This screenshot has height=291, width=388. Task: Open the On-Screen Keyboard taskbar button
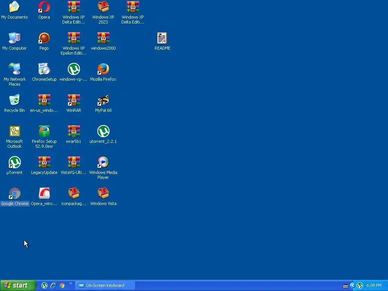coord(105,285)
